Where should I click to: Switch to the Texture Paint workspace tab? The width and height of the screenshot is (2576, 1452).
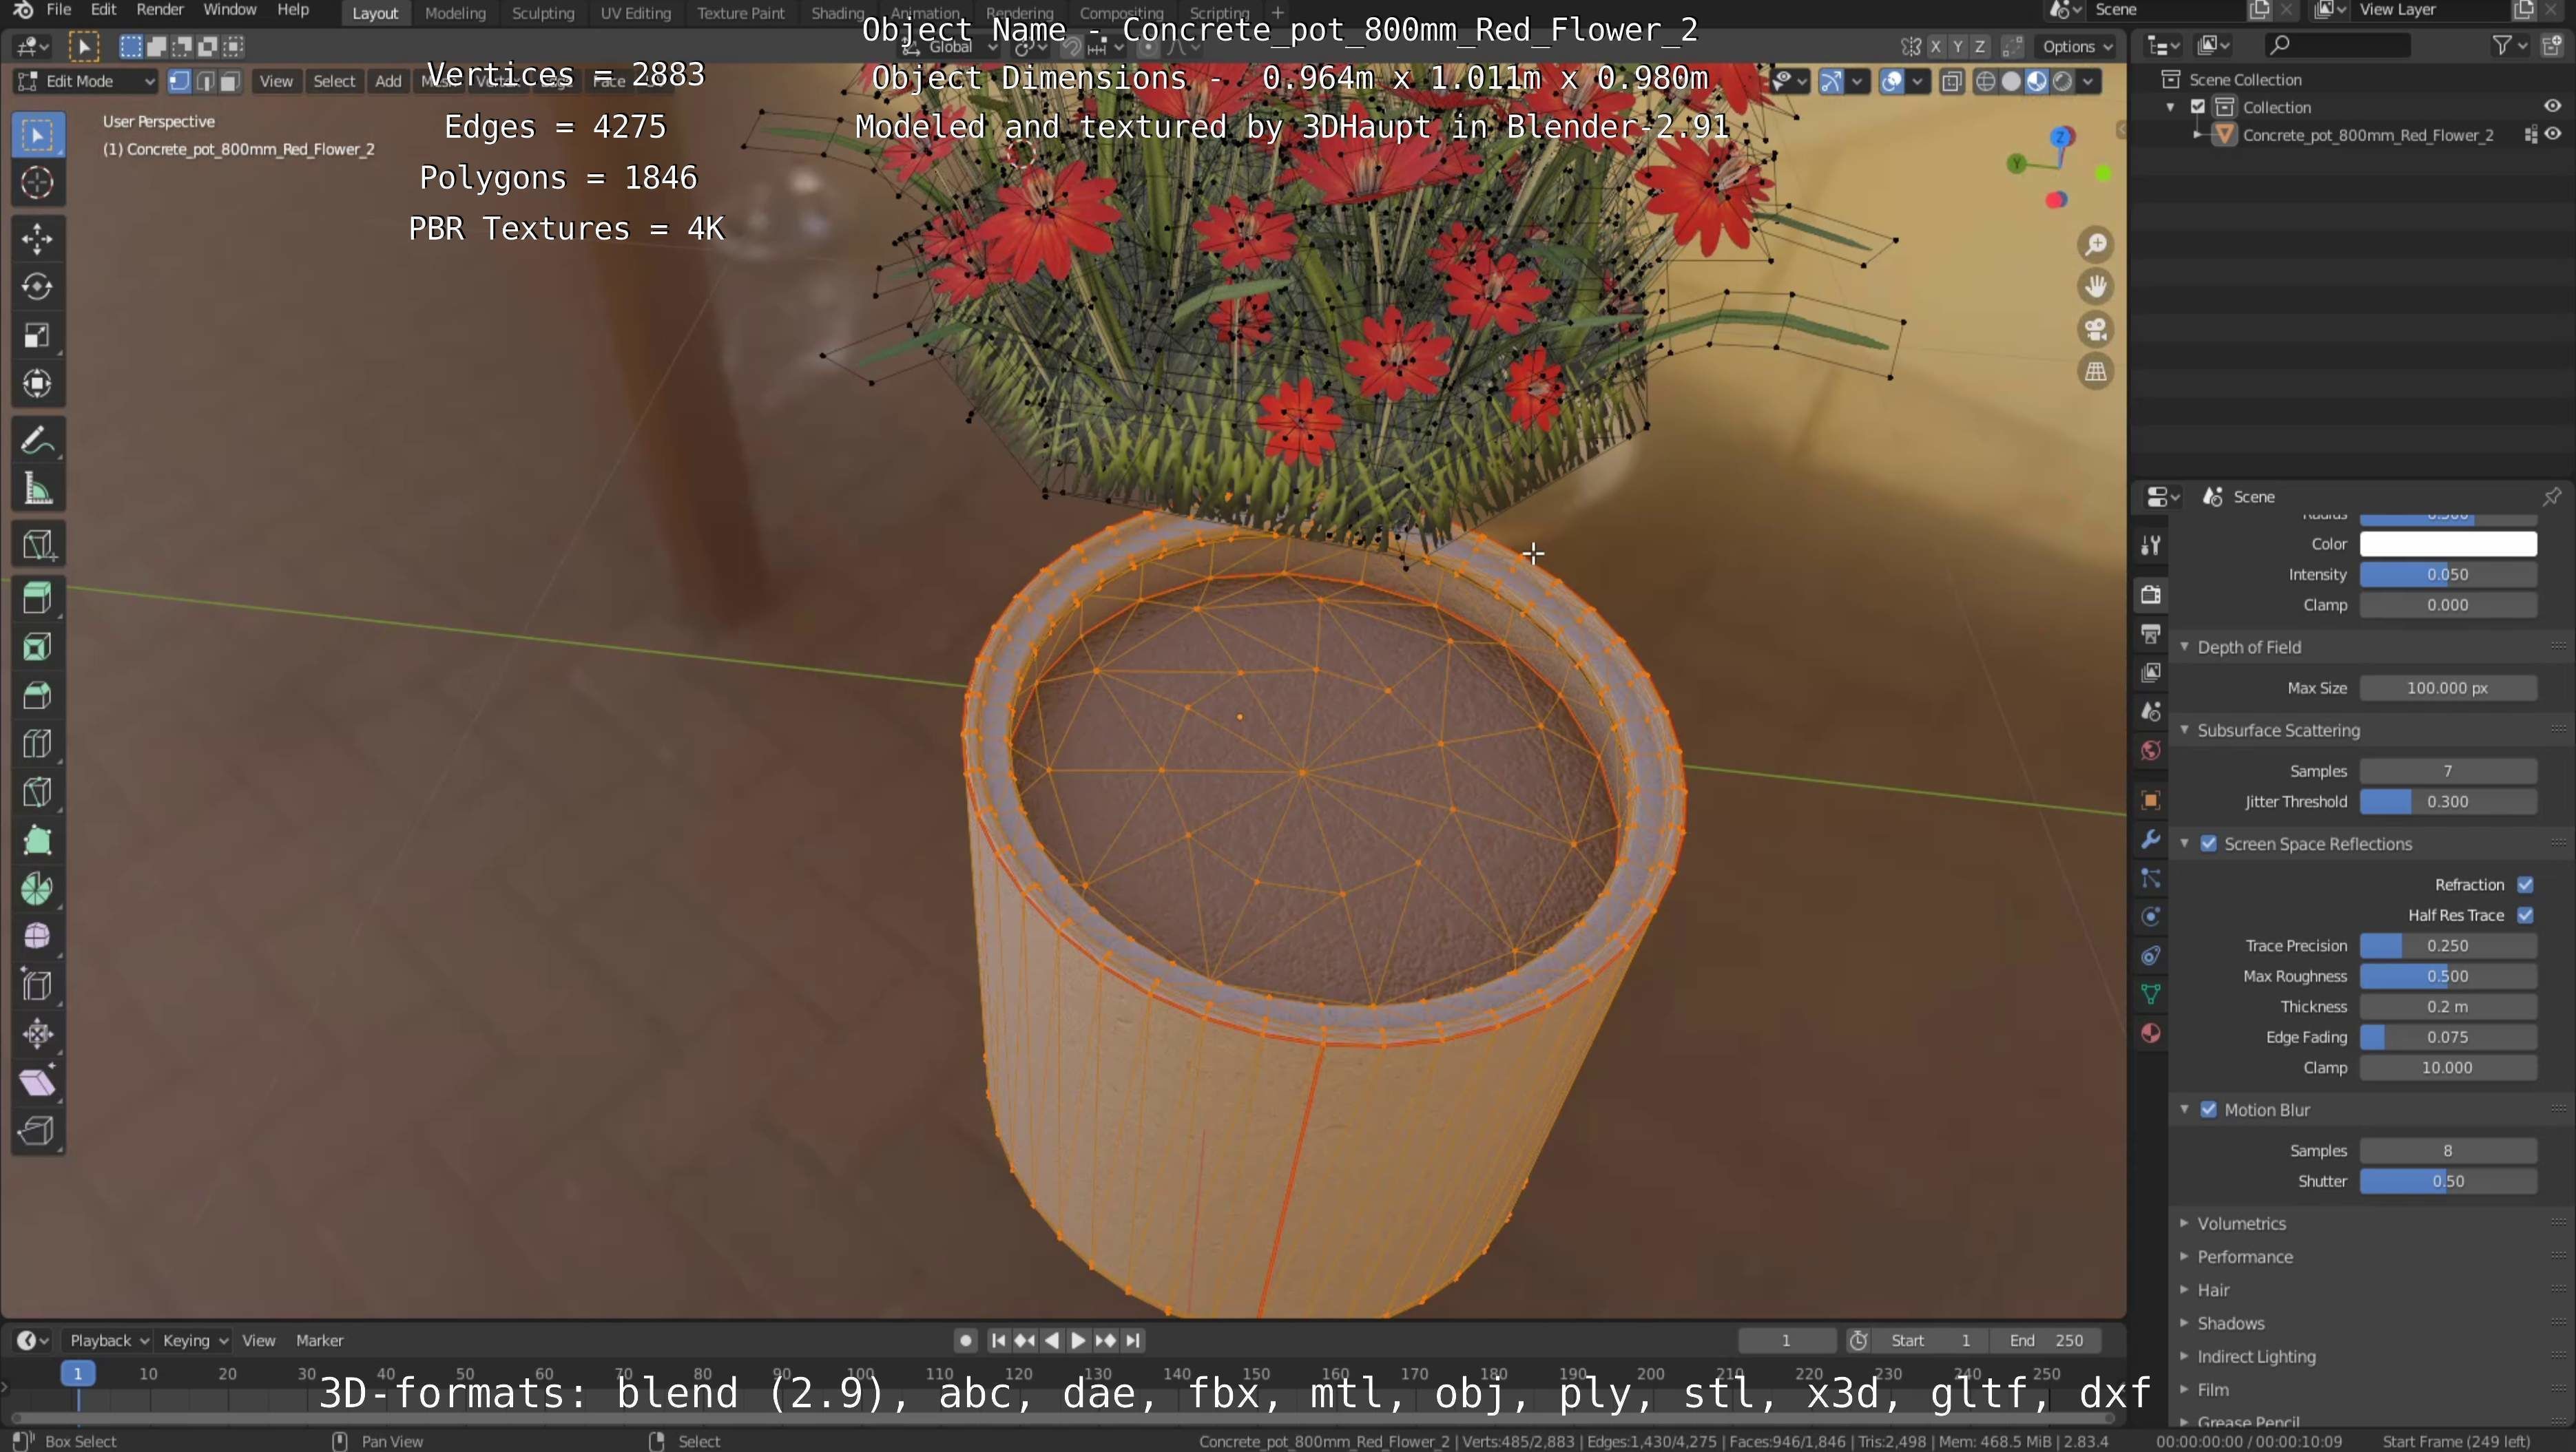click(740, 13)
